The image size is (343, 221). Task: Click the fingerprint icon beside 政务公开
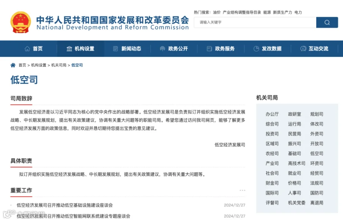click(x=162, y=48)
